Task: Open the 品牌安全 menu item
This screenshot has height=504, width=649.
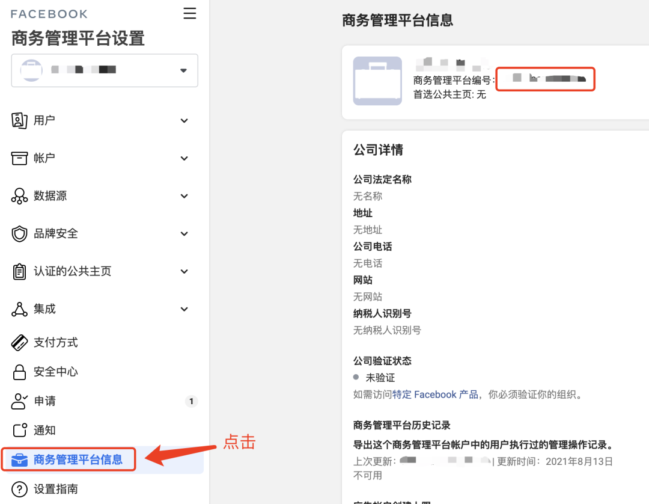Action: tap(56, 233)
